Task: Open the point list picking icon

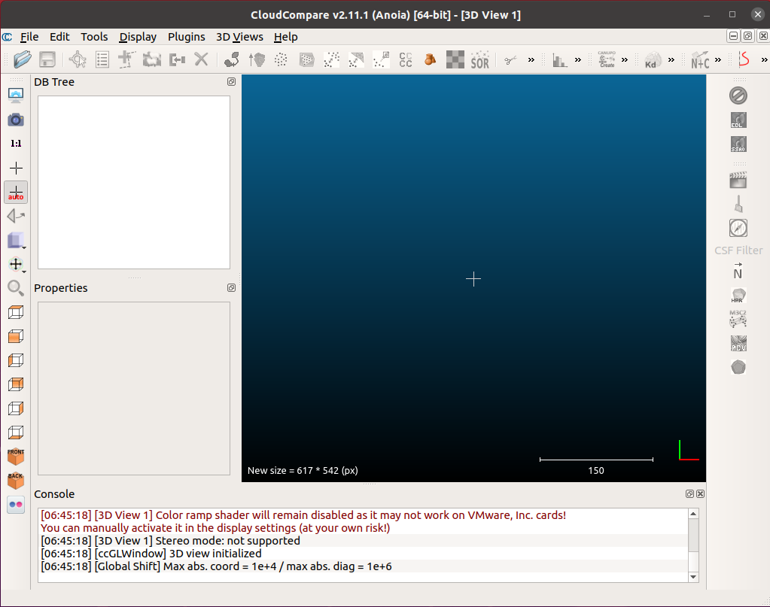Action: pyautogui.click(x=102, y=60)
